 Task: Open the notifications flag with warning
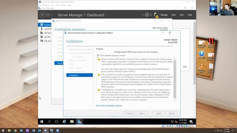coord(156,15)
